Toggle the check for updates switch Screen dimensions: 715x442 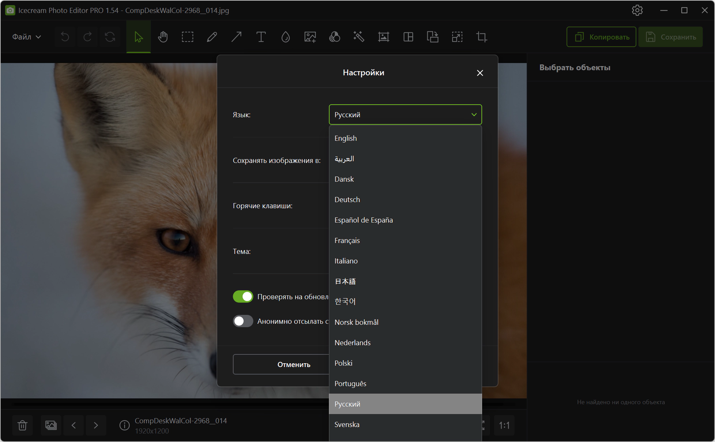pos(243,296)
